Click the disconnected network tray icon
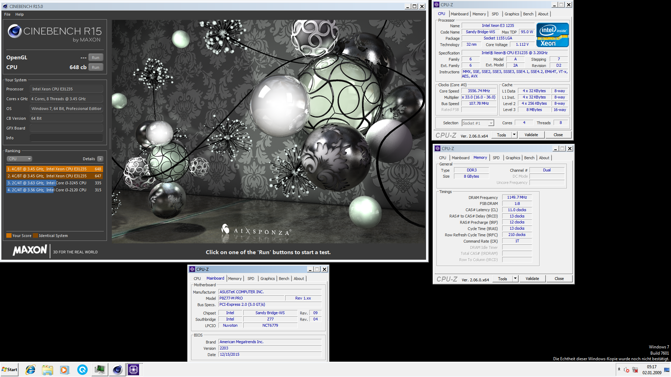671x377 pixels. tap(635, 370)
